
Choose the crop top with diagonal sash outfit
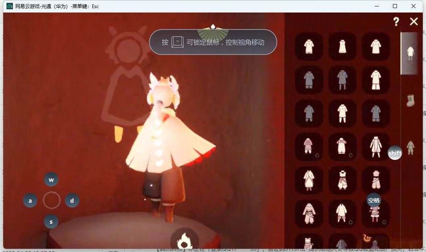tap(376, 180)
